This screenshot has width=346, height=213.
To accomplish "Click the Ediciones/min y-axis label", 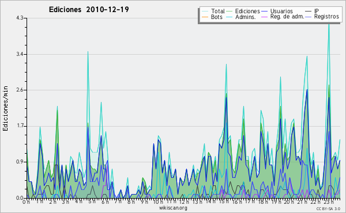I will 5,108.
